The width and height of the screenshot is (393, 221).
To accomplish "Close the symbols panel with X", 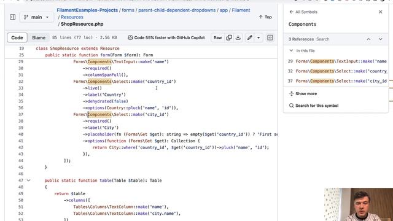I will point(381,12).
